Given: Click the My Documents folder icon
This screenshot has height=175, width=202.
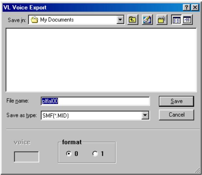Looking at the screenshot, I should [35, 20].
